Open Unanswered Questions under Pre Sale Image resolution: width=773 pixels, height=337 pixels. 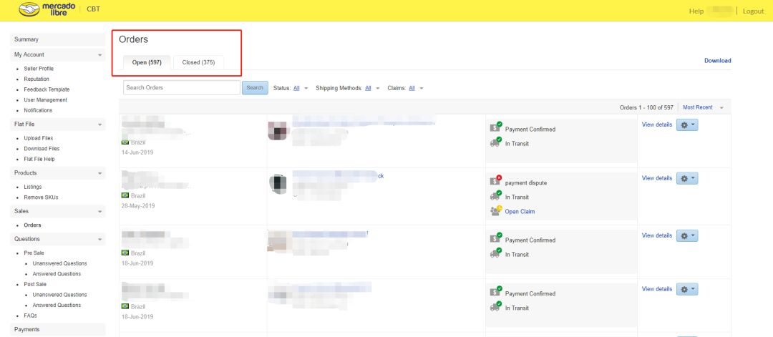59,263
